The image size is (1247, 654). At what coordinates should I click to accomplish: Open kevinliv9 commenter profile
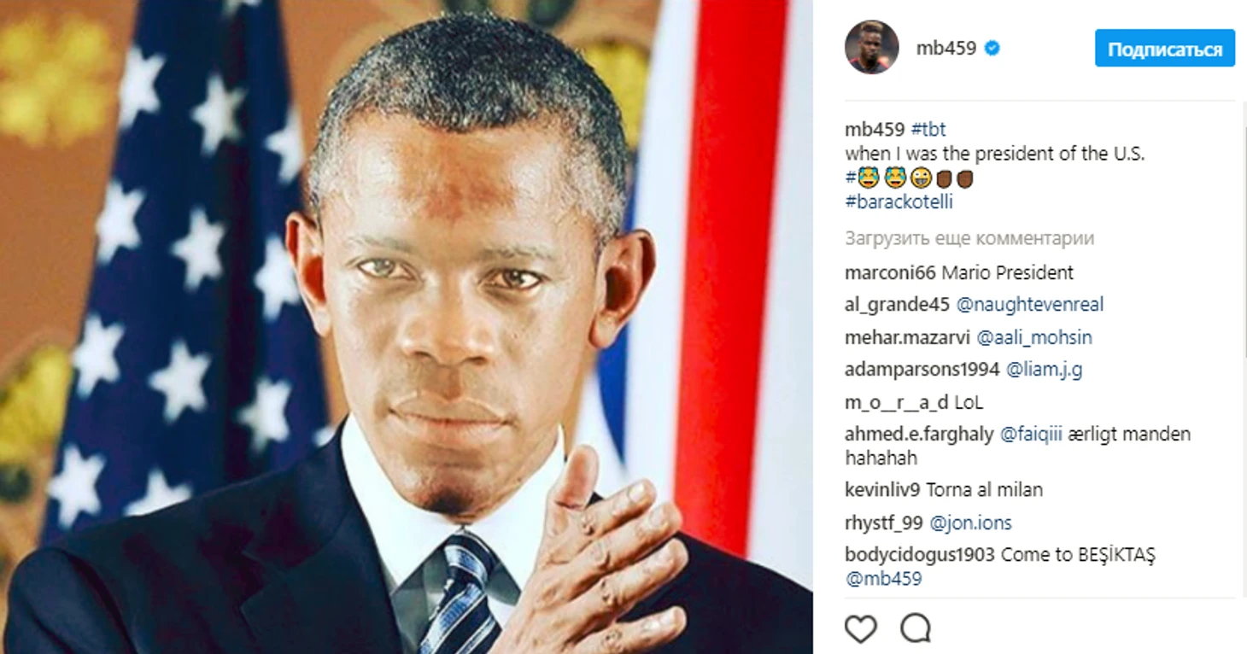coord(883,491)
